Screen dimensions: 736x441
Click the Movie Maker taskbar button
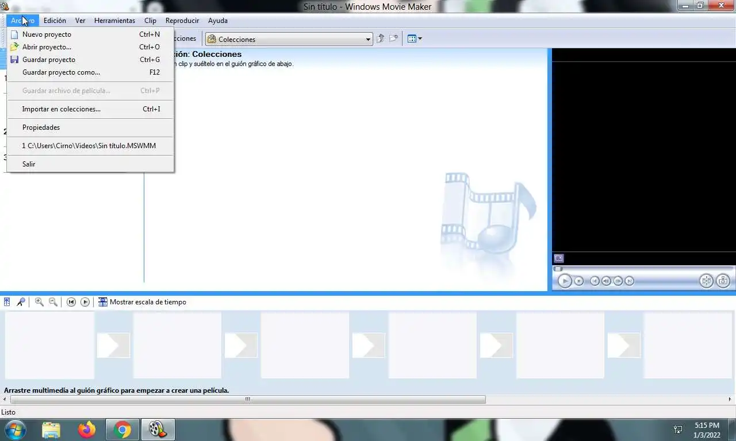158,430
